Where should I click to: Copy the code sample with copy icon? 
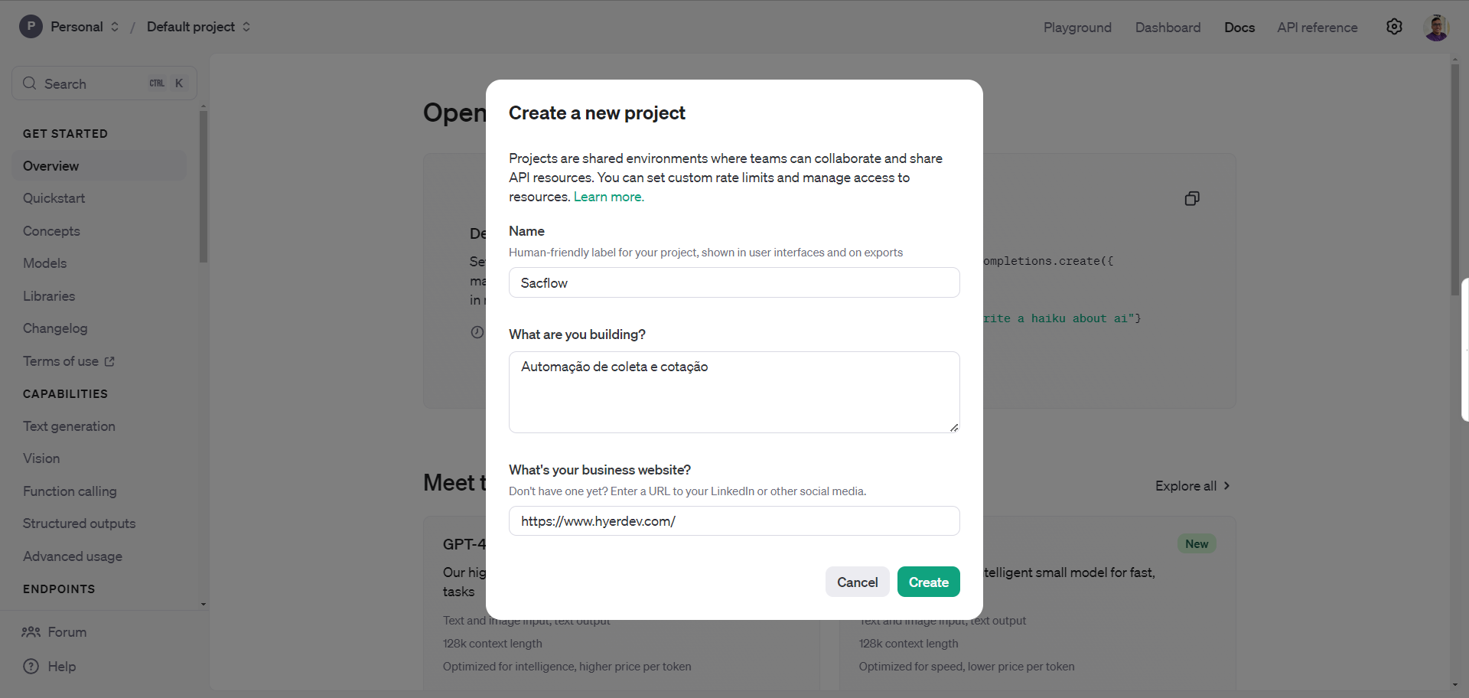[x=1191, y=199]
